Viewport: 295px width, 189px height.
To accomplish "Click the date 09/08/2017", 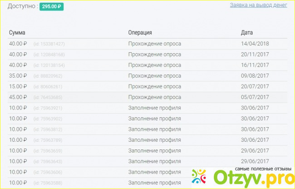I will [255, 76].
